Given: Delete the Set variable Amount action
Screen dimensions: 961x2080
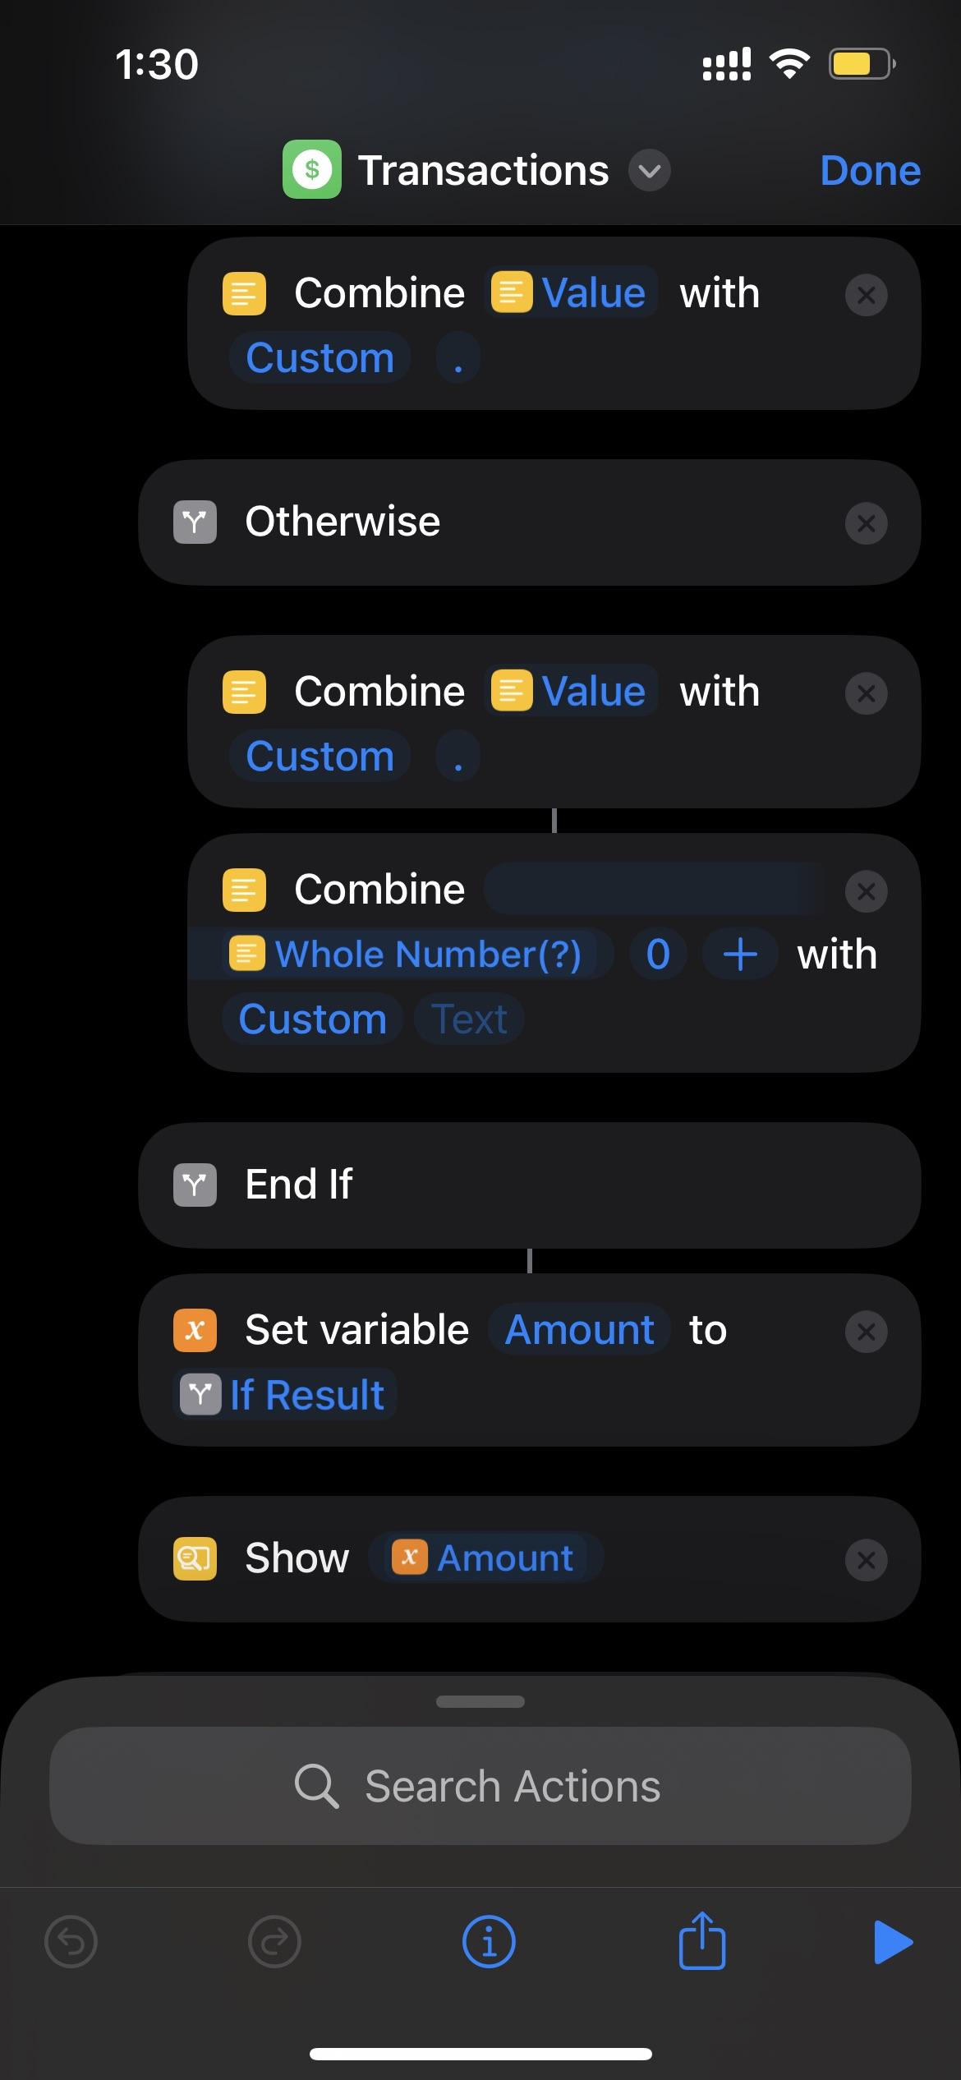Looking at the screenshot, I should click(x=866, y=1332).
